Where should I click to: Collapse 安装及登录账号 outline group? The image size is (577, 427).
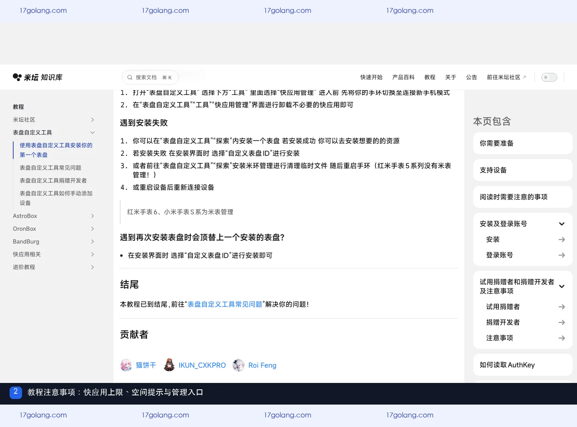tap(562, 224)
